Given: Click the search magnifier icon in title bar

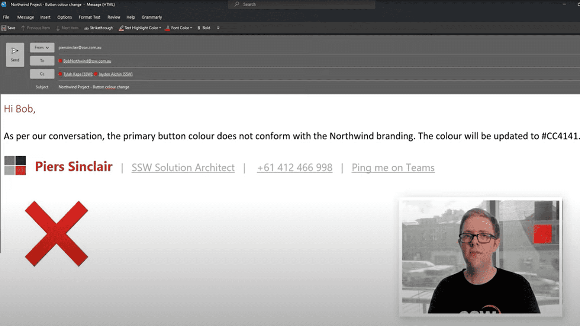Looking at the screenshot, I should coord(237,4).
